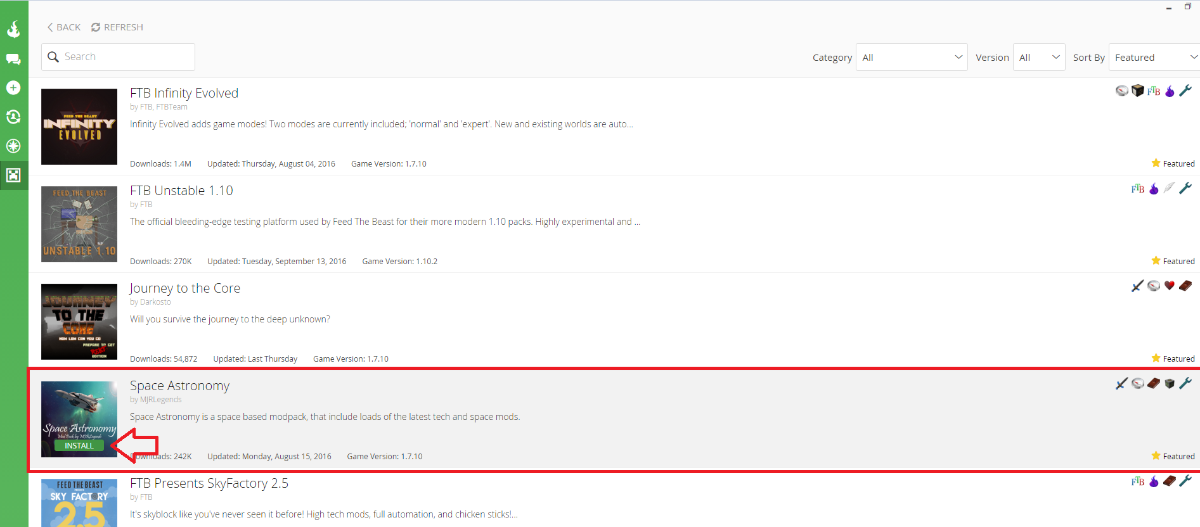
Task: Select the FTB Unstable 1.10 thumbnail
Action: [x=79, y=224]
